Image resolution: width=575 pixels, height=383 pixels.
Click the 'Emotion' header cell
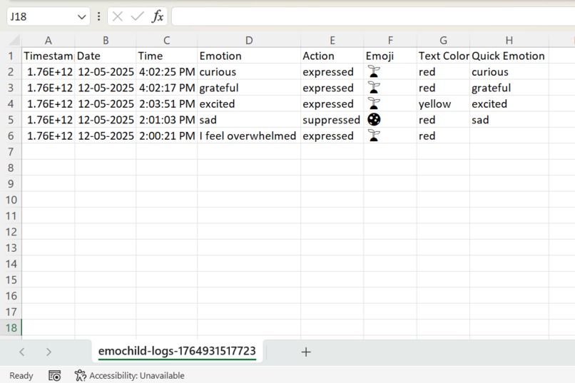pyautogui.click(x=249, y=56)
